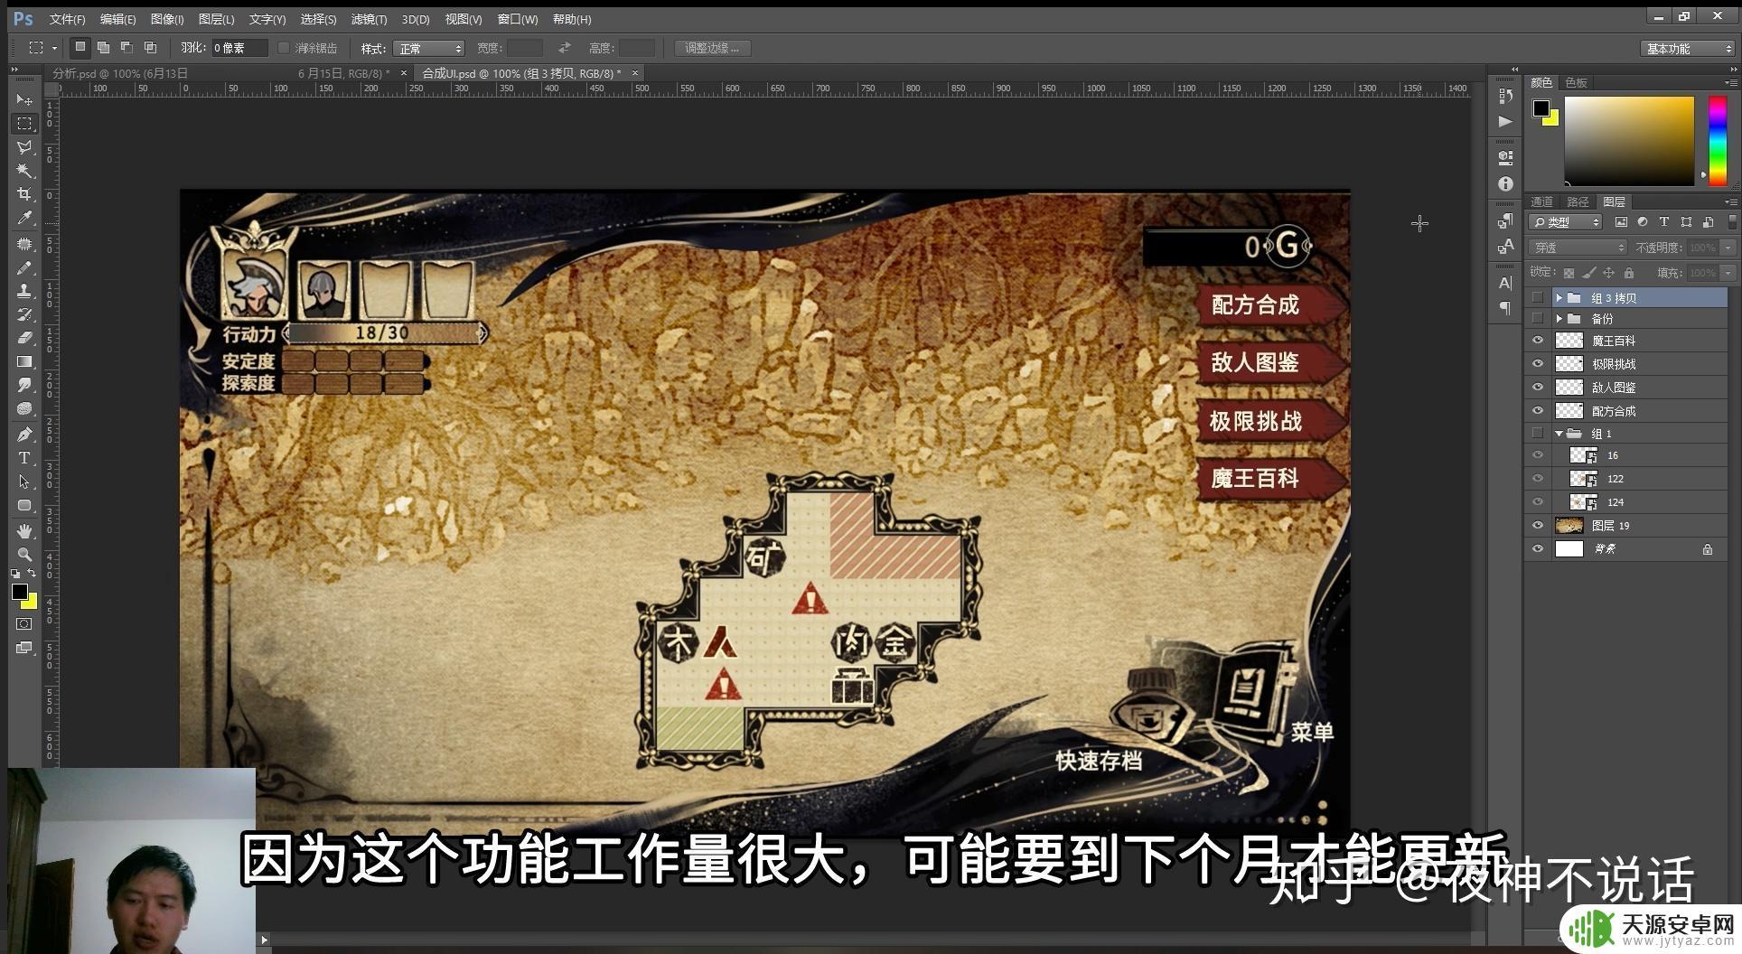The height and width of the screenshot is (954, 1742).
Task: Click the 调整边缘 button
Action: [x=712, y=48]
